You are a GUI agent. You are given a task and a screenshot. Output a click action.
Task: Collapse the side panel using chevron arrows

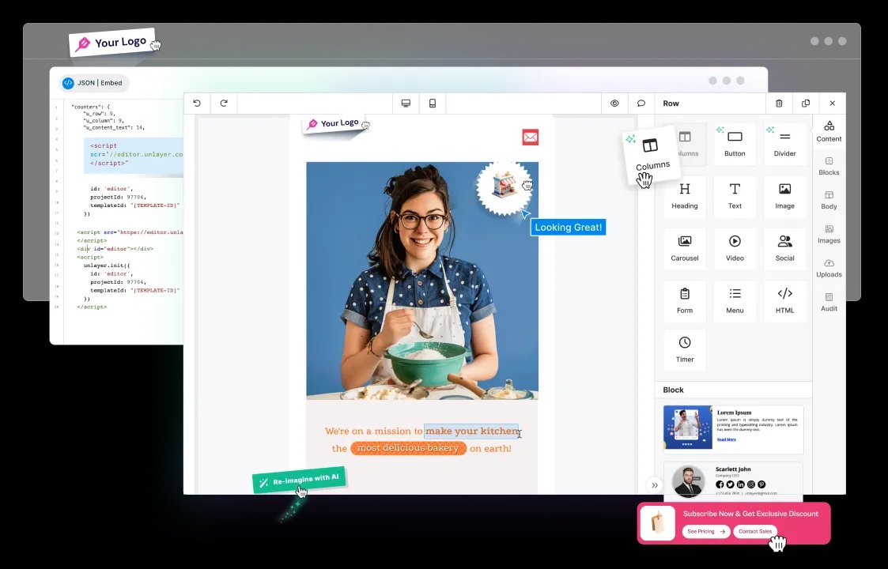tap(655, 485)
